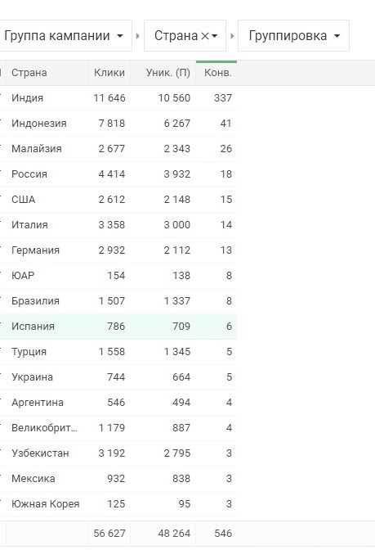Sort by the Уник. (П) column header
The width and height of the screenshot is (375, 550).
[x=168, y=73]
